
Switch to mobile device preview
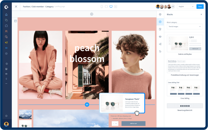tap(102, 6)
